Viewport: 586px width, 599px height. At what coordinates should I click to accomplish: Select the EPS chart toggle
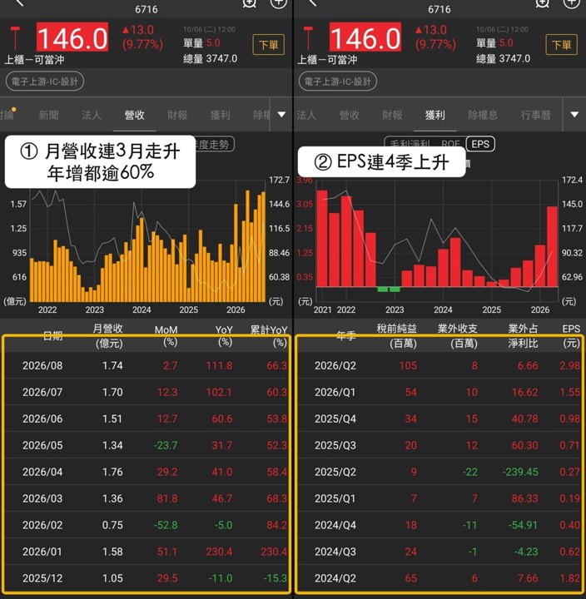(480, 144)
